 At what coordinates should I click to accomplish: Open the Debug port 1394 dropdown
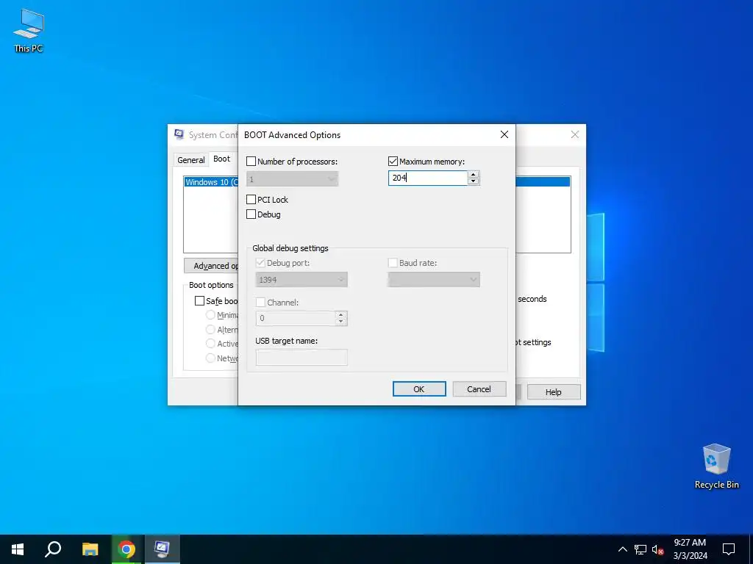click(301, 280)
